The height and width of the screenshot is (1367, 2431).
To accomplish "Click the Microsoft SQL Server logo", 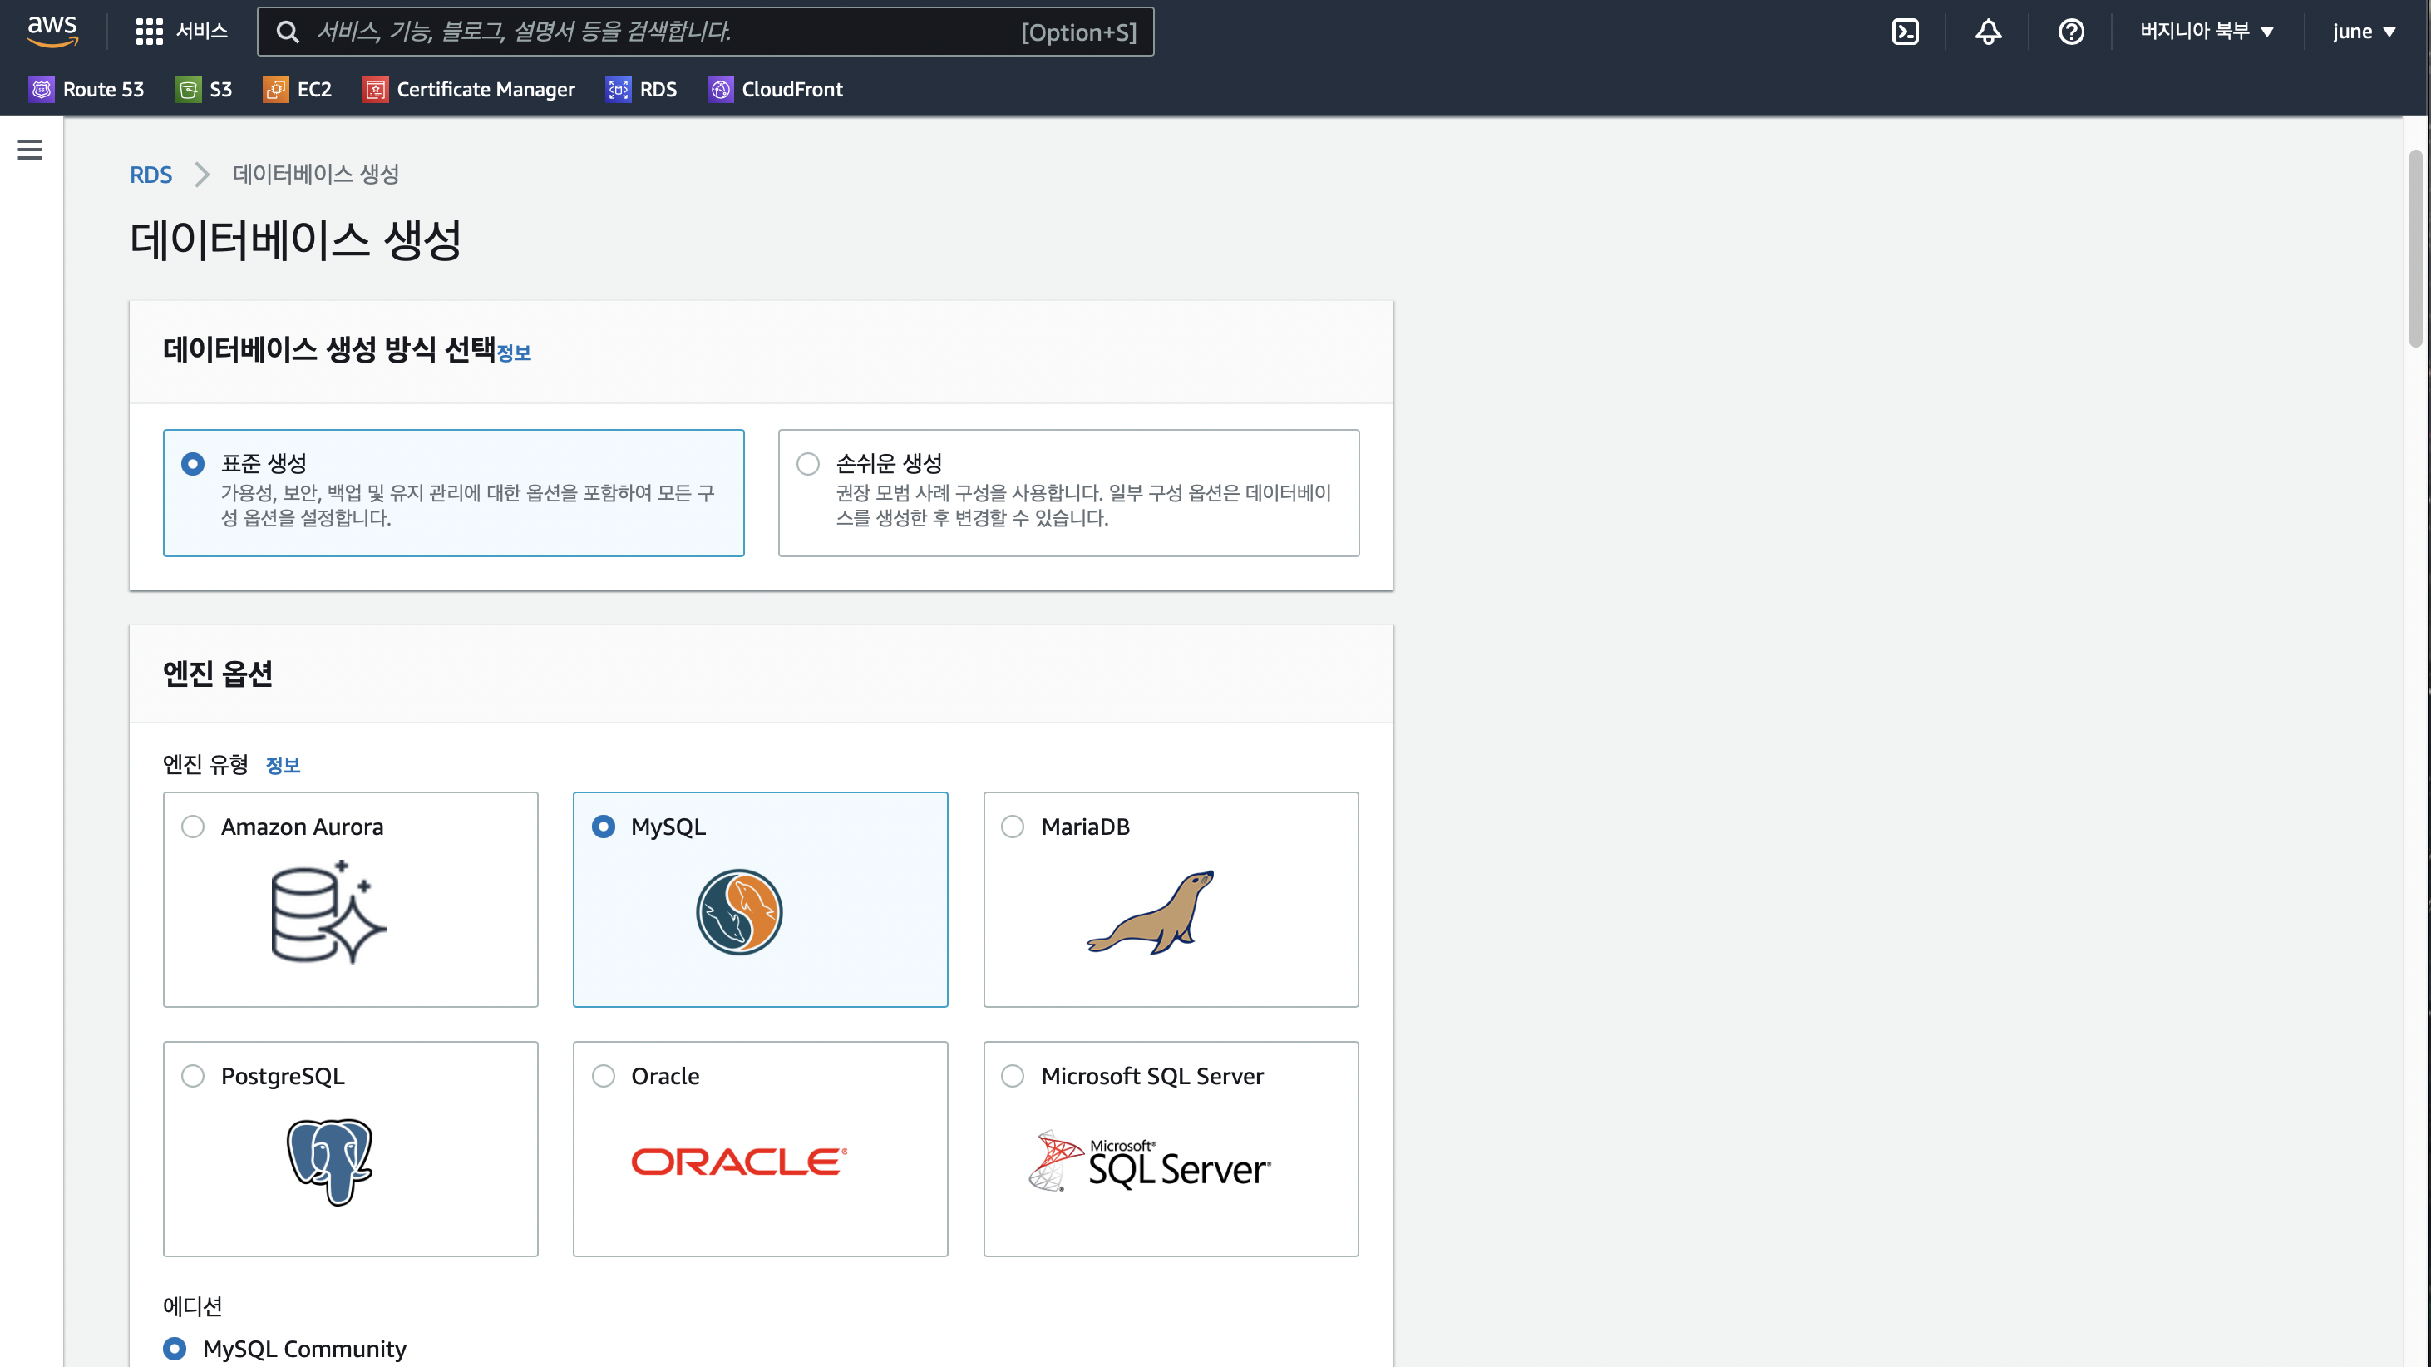I will (x=1150, y=1162).
